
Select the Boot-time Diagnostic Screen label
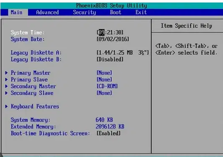point(50,134)
